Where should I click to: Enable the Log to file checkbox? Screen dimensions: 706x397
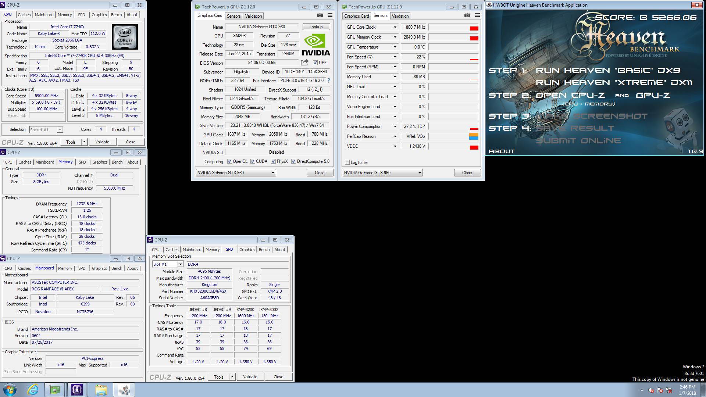pos(347,162)
